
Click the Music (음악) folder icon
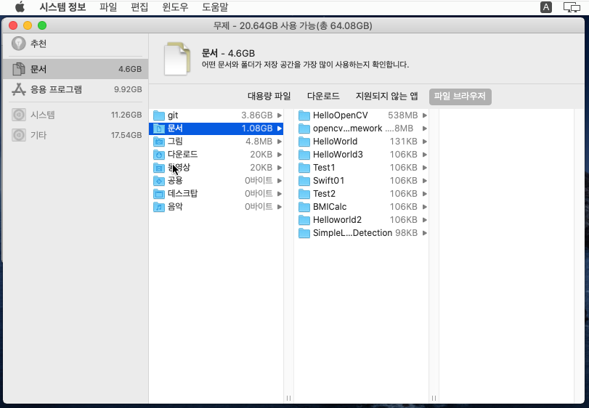[x=159, y=207]
